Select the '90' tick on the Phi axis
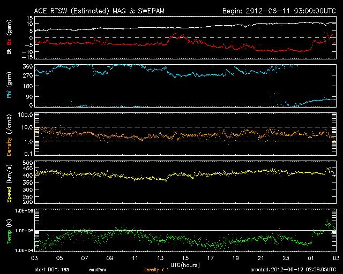 pyautogui.click(x=29, y=96)
